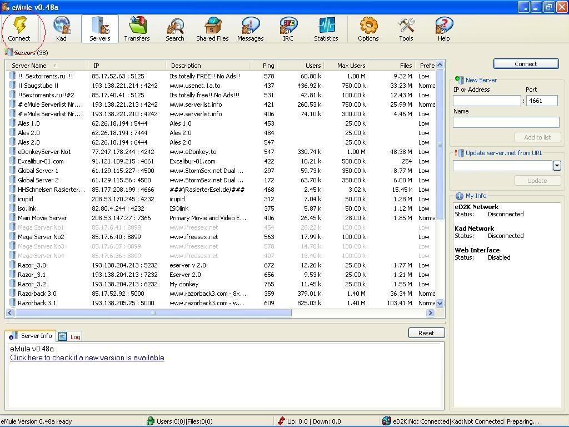Click the IP or Address input field
Viewport: 569px width, 427px height.
(x=487, y=101)
